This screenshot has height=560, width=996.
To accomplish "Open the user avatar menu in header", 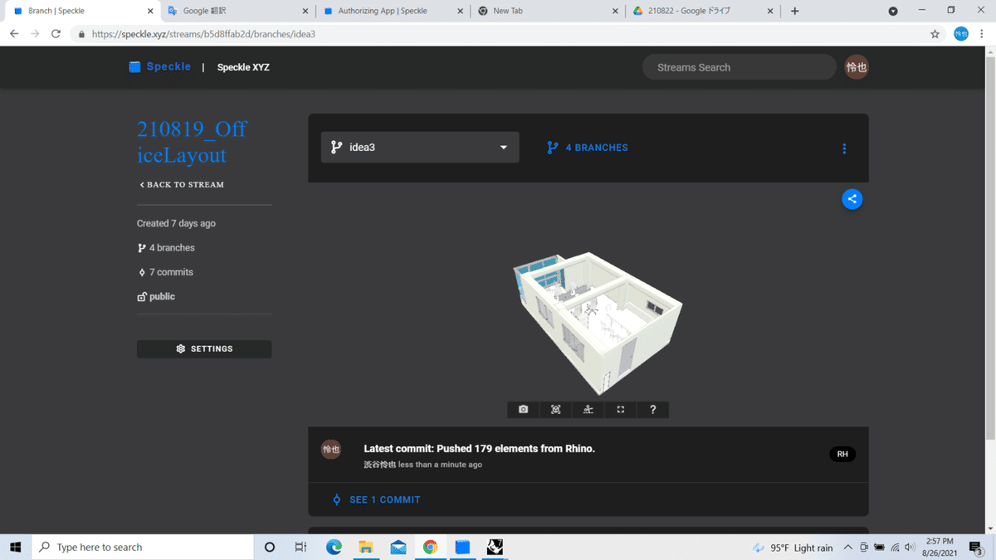I will coord(857,67).
